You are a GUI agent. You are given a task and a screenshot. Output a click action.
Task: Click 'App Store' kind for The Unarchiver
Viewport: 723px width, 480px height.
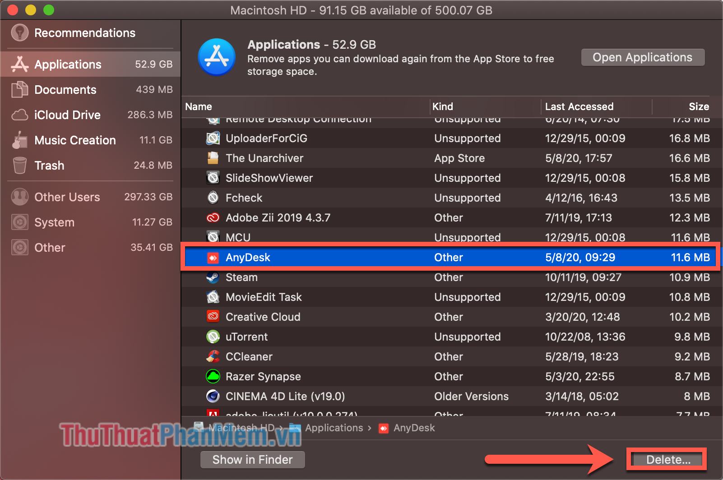coord(459,158)
